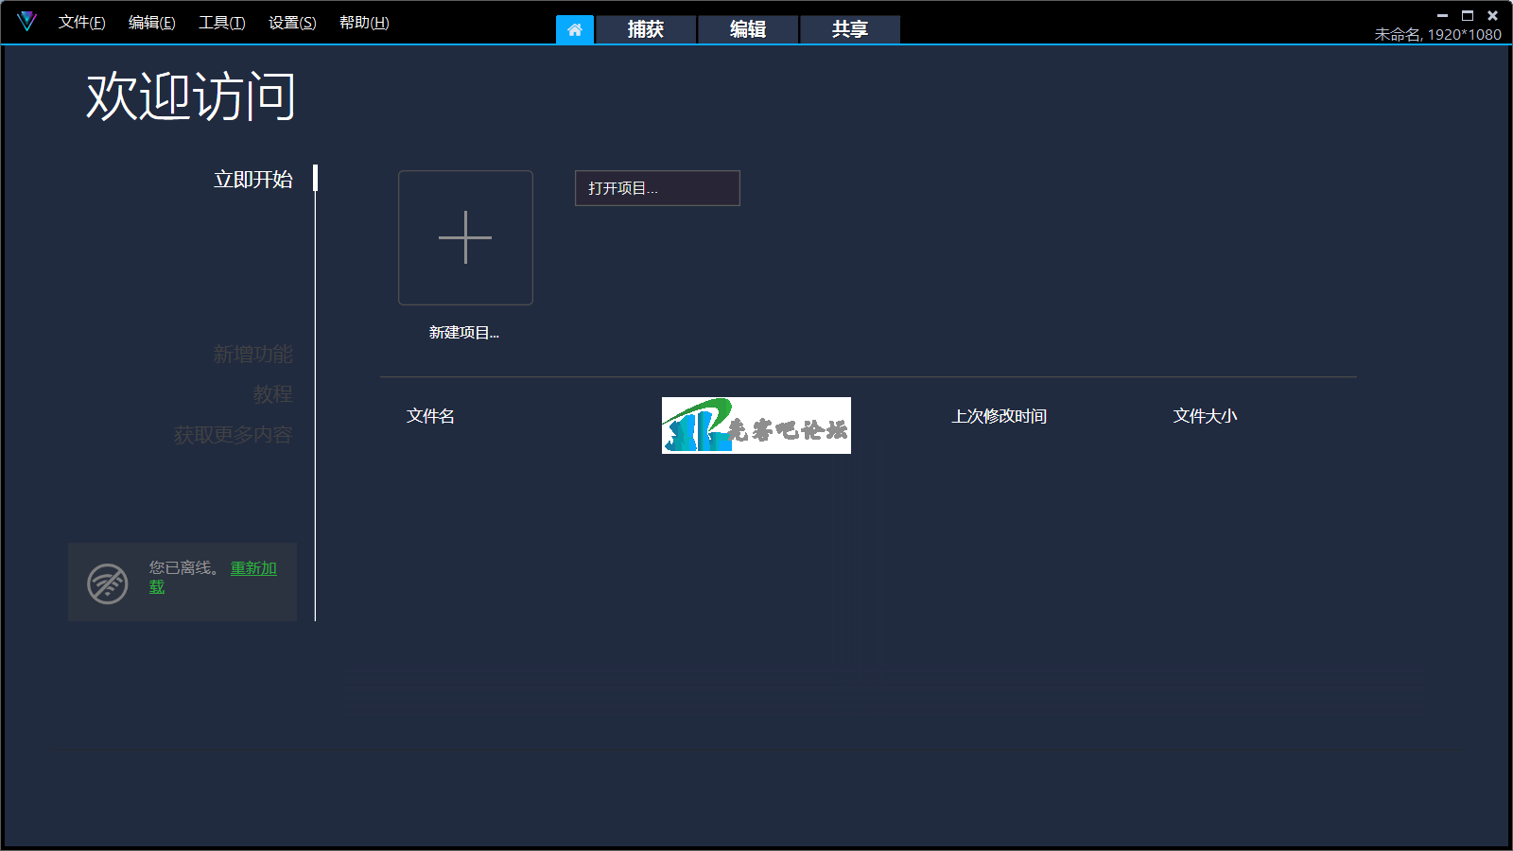Click the 重新加载 reload link

tap(253, 568)
